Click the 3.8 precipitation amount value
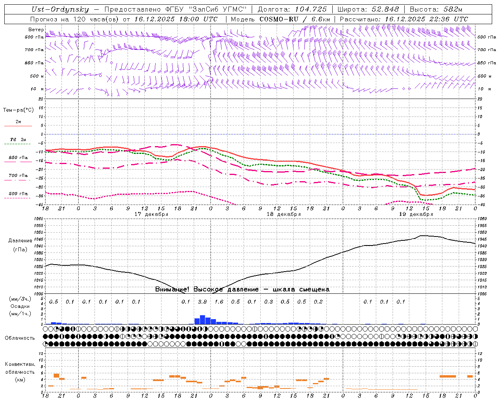The width and height of the screenshot is (498, 399). [202, 302]
